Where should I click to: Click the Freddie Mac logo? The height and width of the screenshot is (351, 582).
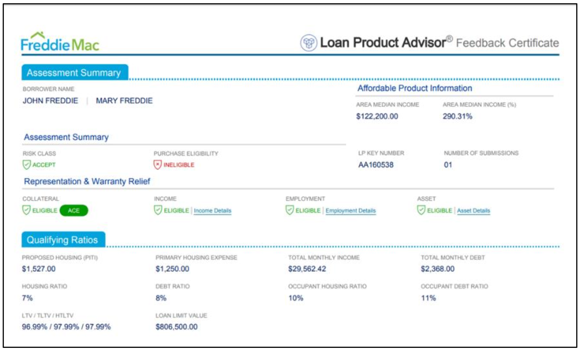pos(60,43)
